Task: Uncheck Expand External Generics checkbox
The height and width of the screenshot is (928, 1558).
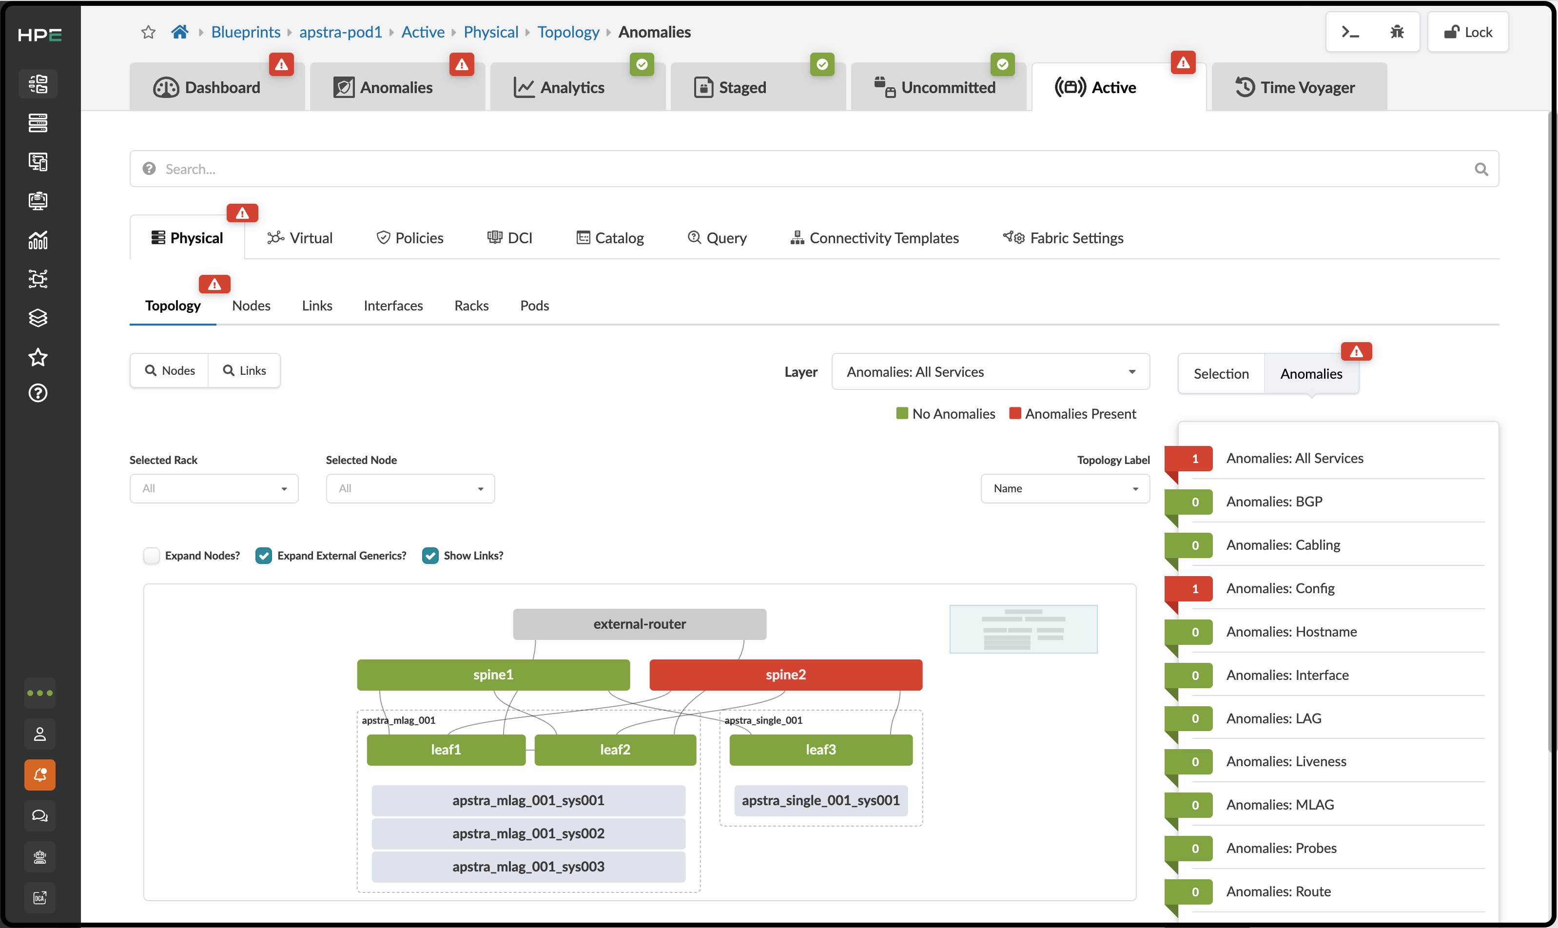Action: coord(263,555)
